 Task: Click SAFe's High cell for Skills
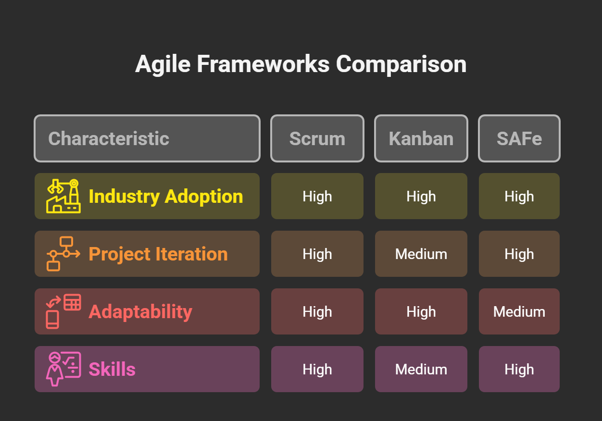[519, 369]
